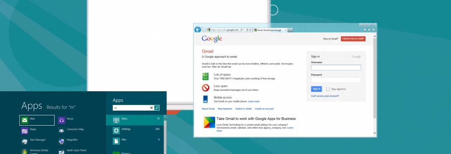451x154 pixels.
Task: Click the Google Apps for Business logo
Action: click(x=209, y=122)
